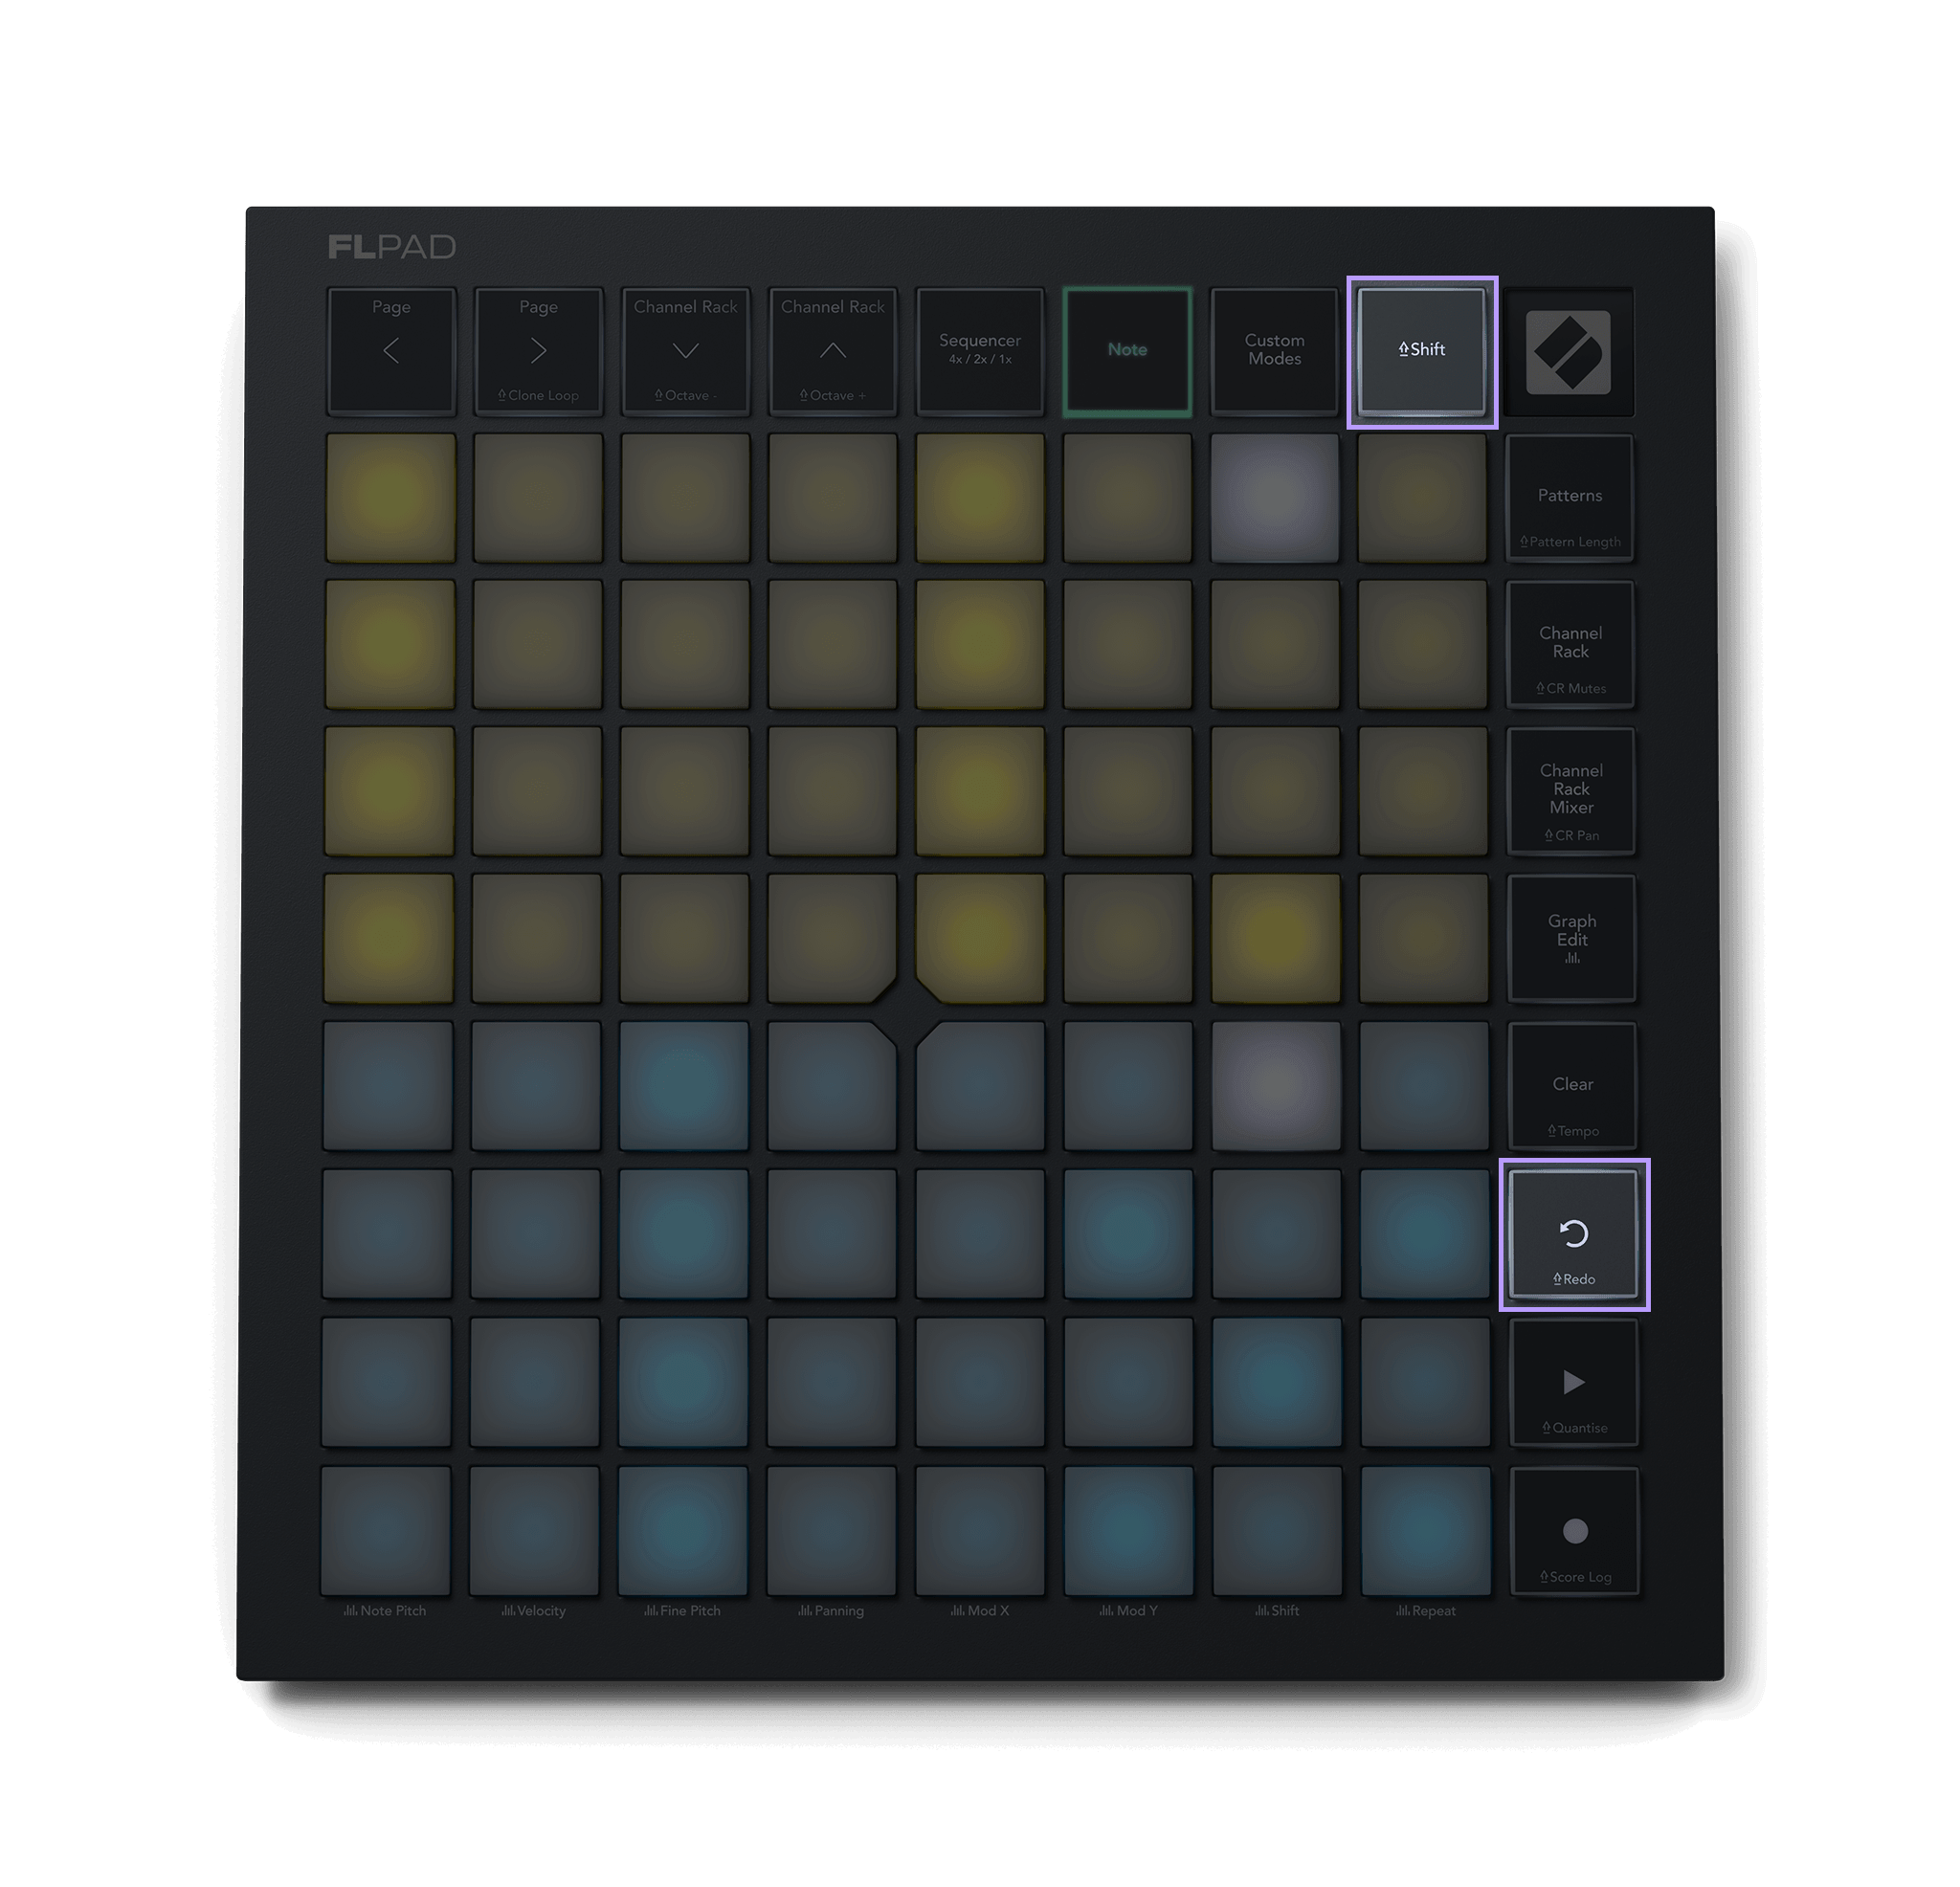Viewport: 1960px width, 1887px height.
Task: Open the Patterns (Pattern Length) button
Action: coord(1570,498)
